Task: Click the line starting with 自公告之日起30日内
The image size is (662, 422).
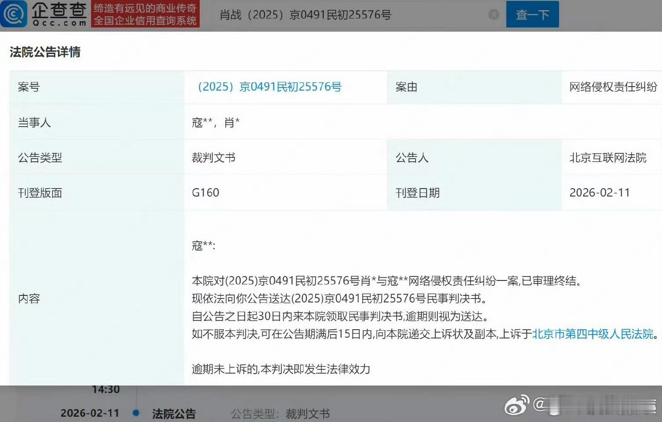Action: click(340, 316)
